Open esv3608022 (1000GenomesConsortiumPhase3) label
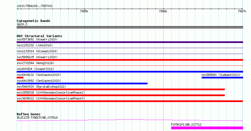Image resolution: width=251 pixels, height=131 pixels. point(51,98)
